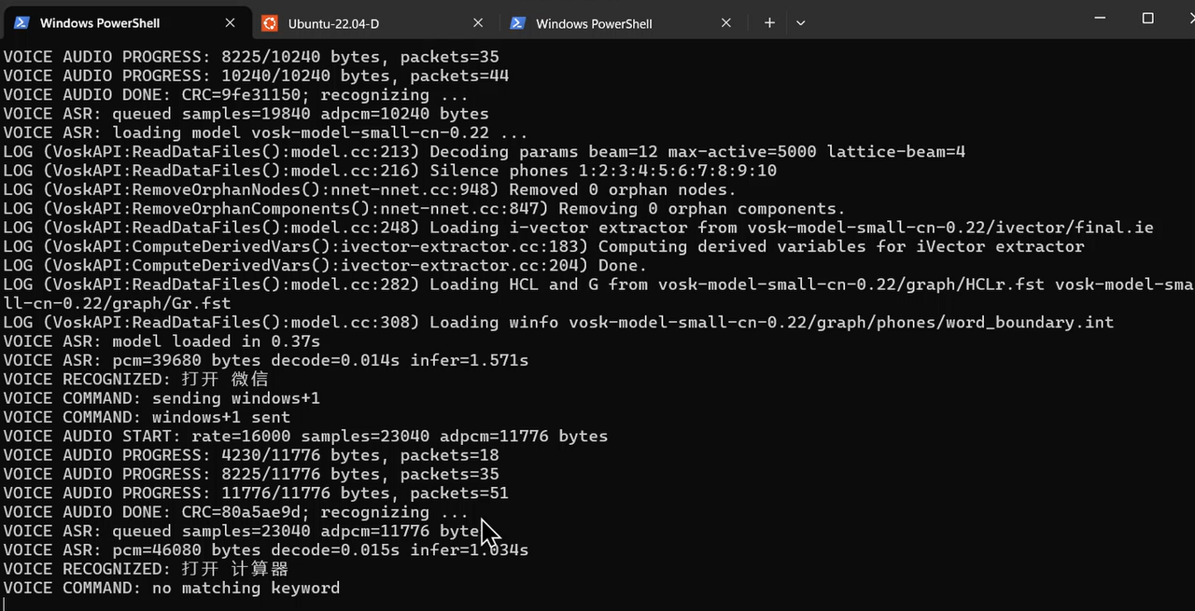Click the VOICE AUDIO DONE: CRC=80a5ae9d line

click(235, 512)
